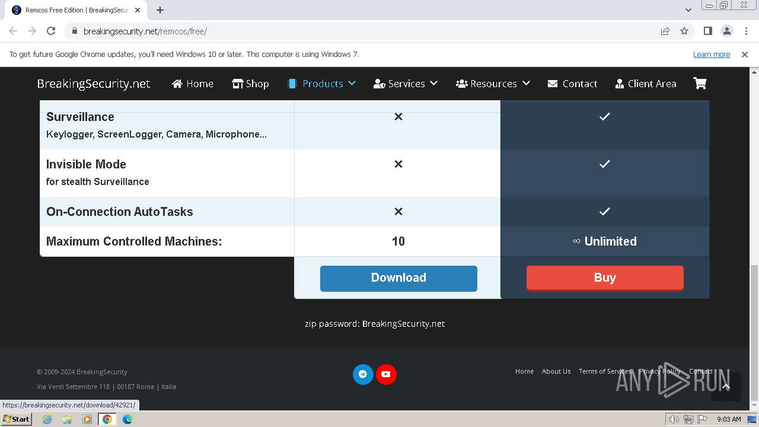
Task: Launch Internet Explorer from taskbar
Action: (x=47, y=419)
